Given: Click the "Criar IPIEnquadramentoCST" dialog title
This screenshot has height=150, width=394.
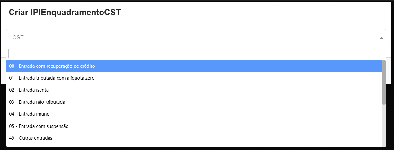Looking at the screenshot, I should (x=65, y=13).
